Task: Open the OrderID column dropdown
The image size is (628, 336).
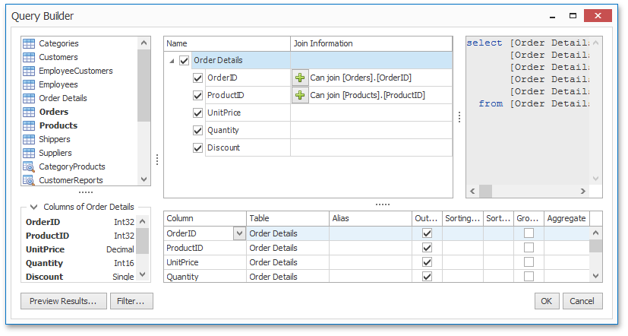Action: [239, 233]
